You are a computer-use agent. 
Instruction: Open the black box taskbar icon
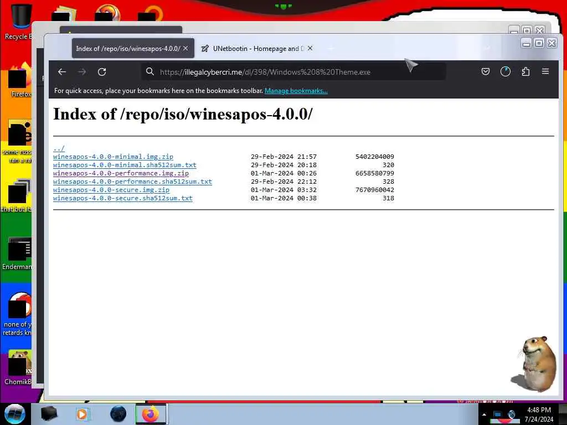point(49,414)
